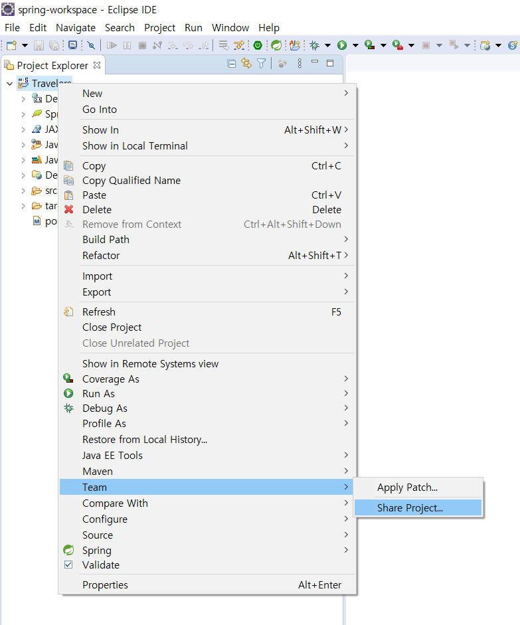Choose Copy Qualified Name
The image size is (520, 625).
coord(207,181)
